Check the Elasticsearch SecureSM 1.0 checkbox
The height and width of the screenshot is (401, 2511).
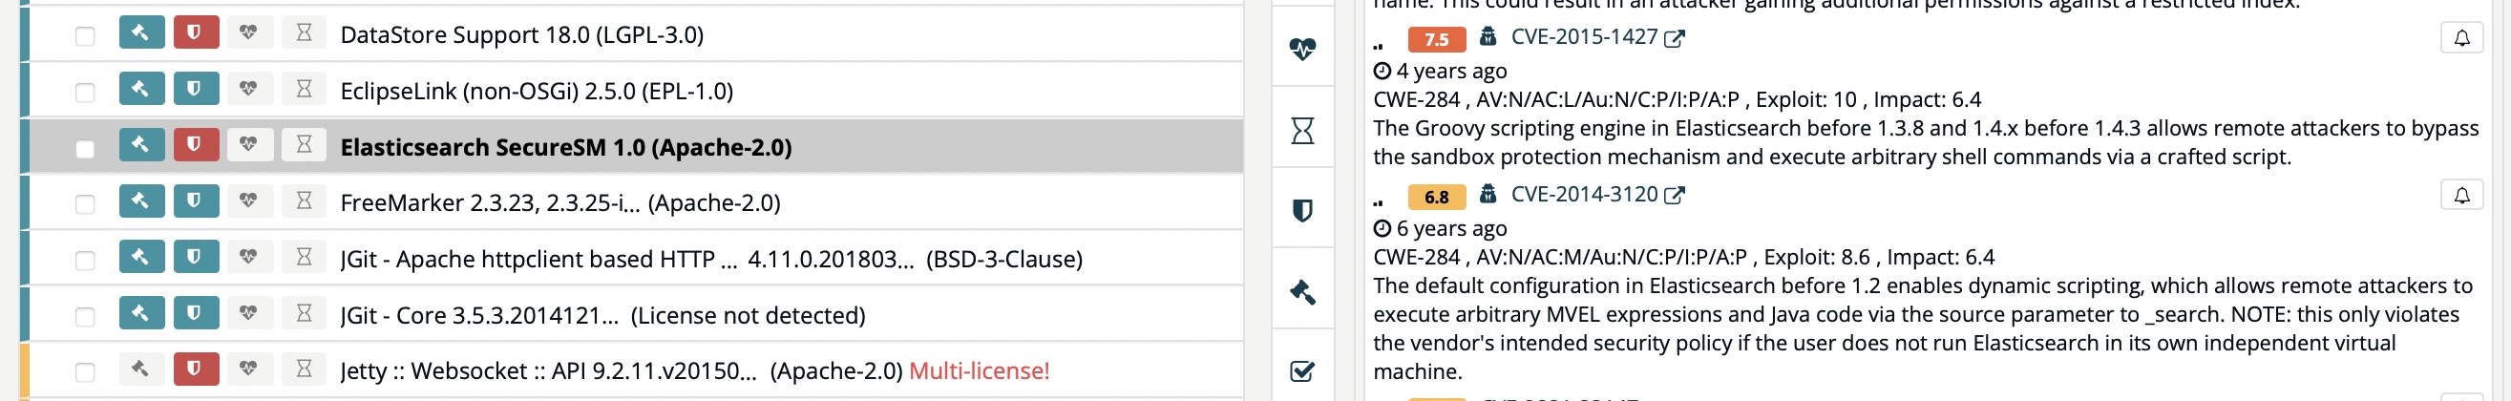pyautogui.click(x=85, y=148)
